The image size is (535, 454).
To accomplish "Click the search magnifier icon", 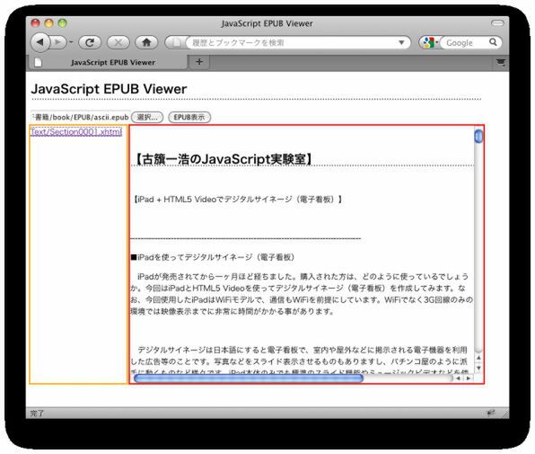I will coord(493,42).
